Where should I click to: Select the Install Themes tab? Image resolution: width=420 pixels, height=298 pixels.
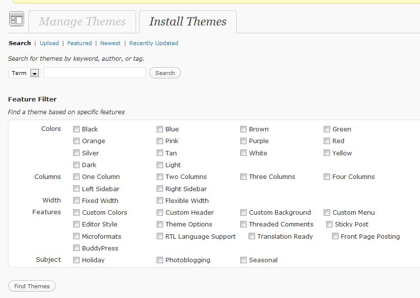point(188,22)
